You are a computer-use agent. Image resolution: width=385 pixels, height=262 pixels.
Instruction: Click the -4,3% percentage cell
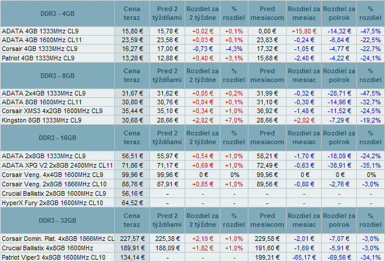[234, 49]
